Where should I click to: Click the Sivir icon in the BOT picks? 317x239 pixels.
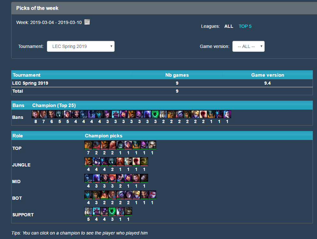pos(104,195)
